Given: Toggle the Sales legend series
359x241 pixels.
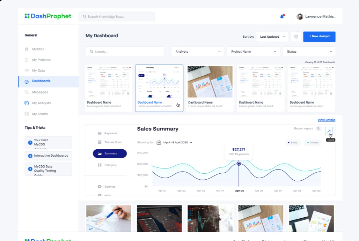Looking at the screenshot, I should click(292, 143).
